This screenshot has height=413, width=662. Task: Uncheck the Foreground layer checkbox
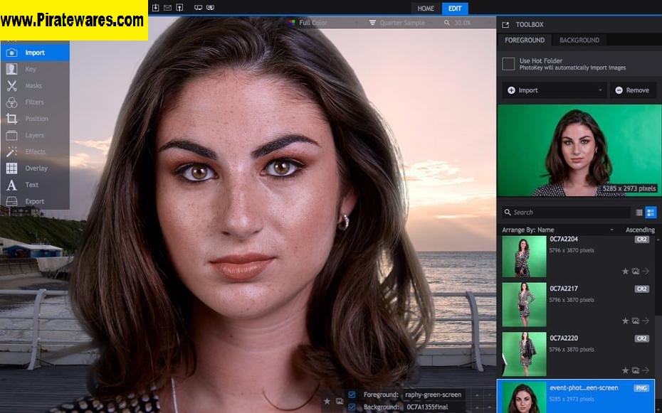pos(352,395)
